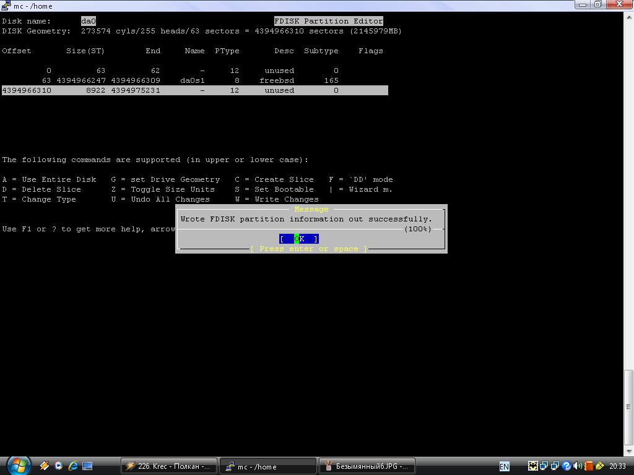634x475 pixels.
Task: Open the orange book tray icon
Action: [589, 466]
